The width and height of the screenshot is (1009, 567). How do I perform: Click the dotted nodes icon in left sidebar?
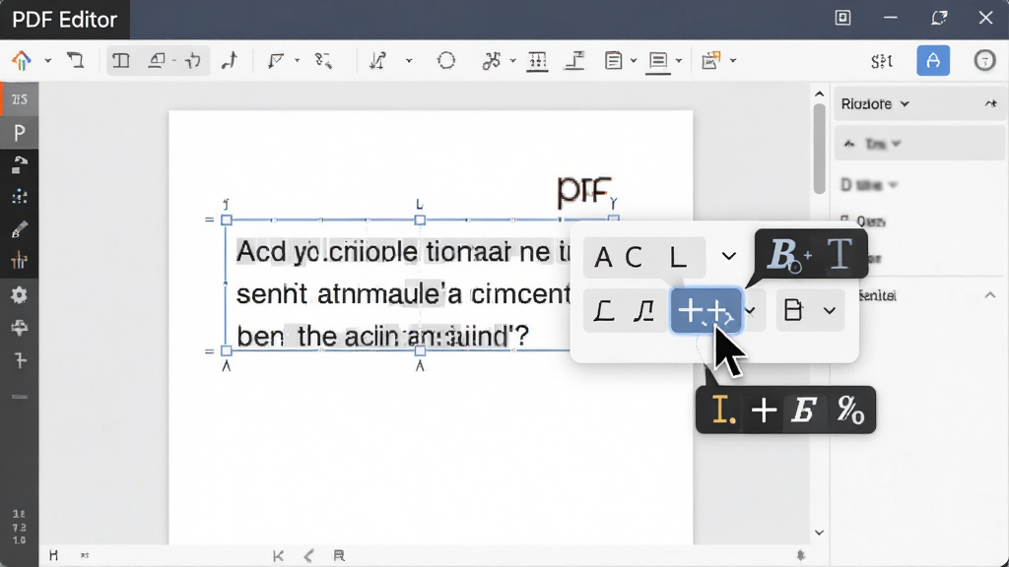coord(20,197)
